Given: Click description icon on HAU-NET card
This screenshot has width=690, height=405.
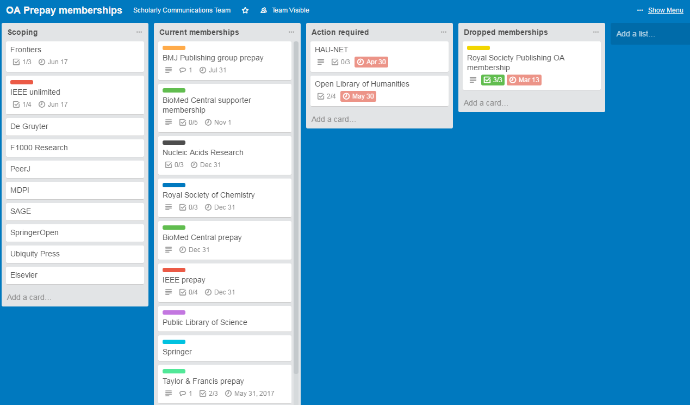Looking at the screenshot, I should 321,62.
